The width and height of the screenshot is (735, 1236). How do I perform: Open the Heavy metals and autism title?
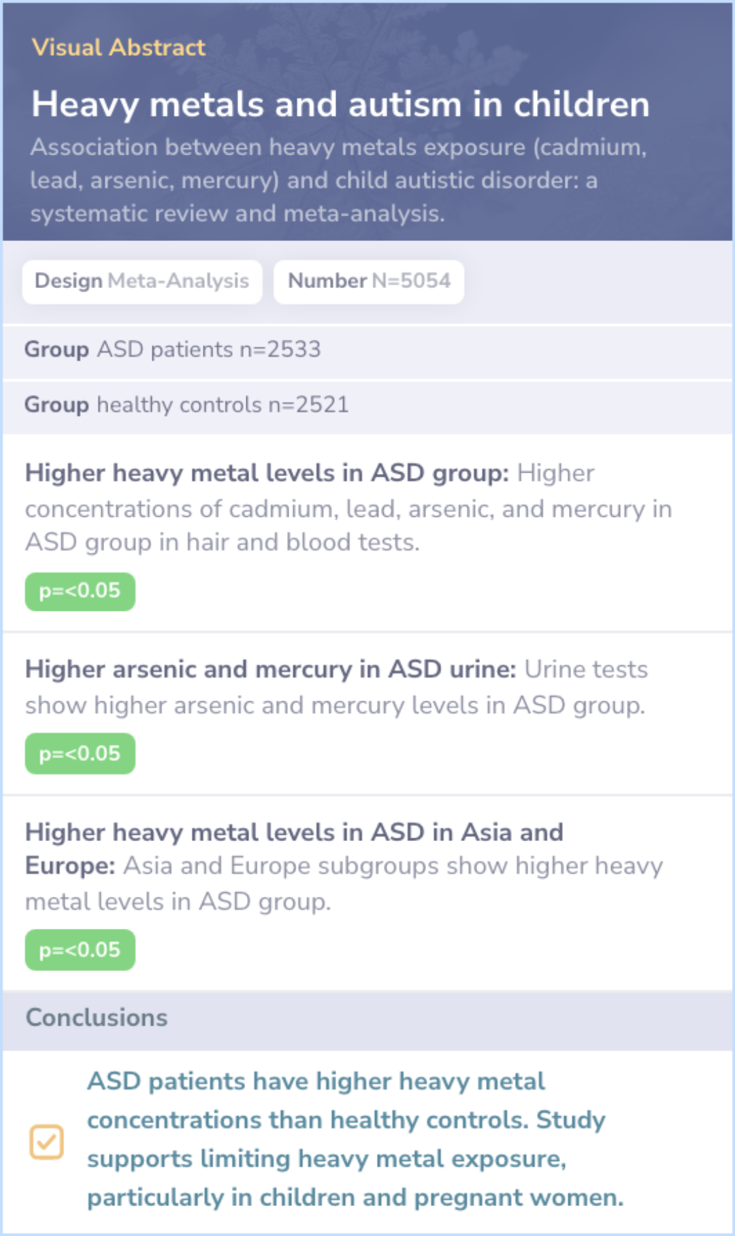tap(340, 104)
